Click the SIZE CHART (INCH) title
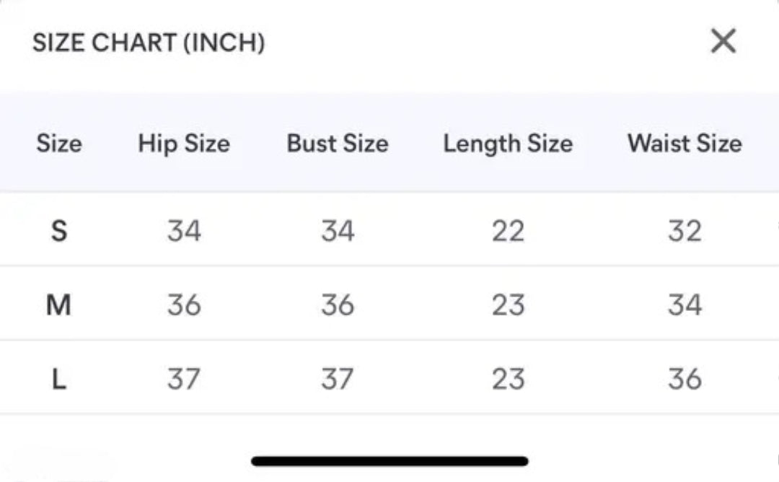The image size is (779, 482). [148, 43]
